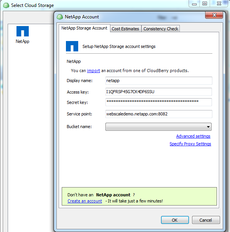Screen dimensions: 230x232
Task: Click the bold 'NetApp account' text
Action: pyautogui.click(x=113, y=195)
